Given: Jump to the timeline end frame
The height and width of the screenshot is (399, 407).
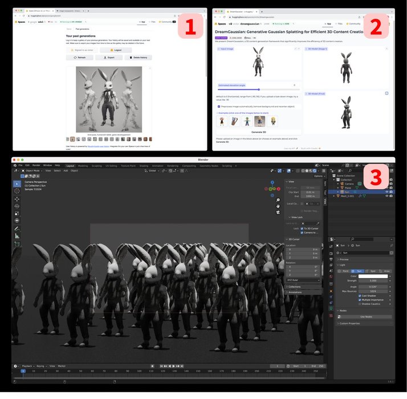Looking at the screenshot, I should pos(182,366).
